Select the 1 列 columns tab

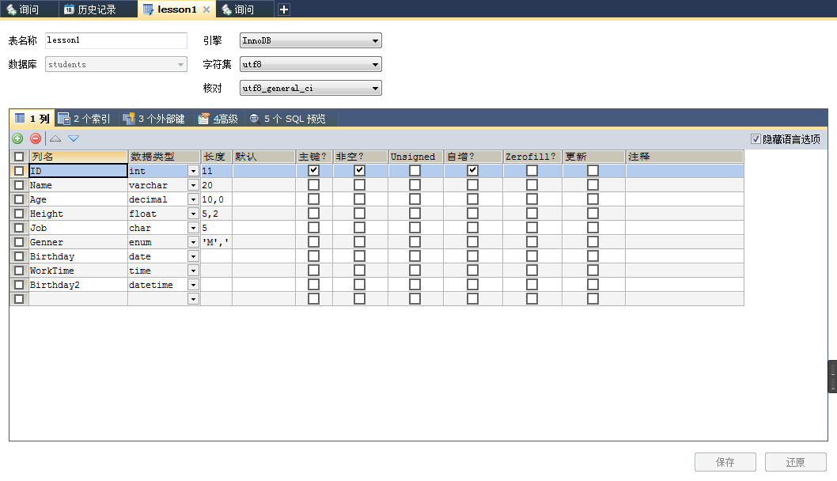click(x=32, y=119)
